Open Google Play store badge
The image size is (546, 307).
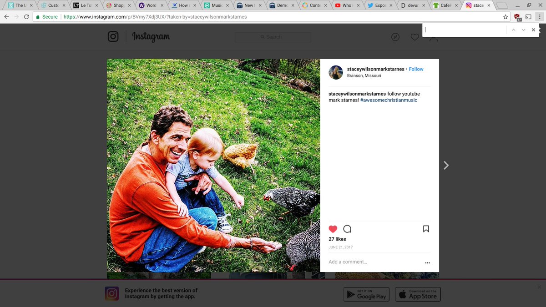click(367, 294)
